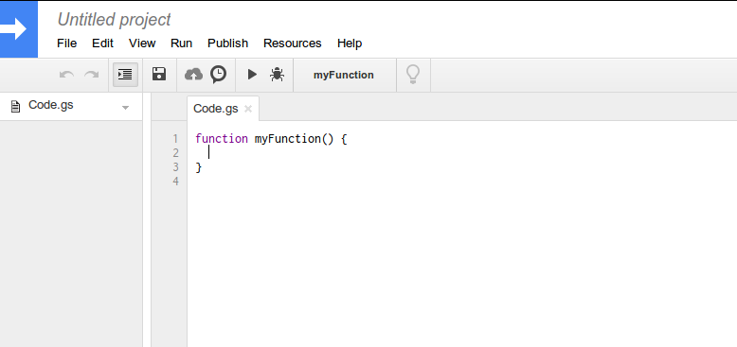Select Code.gs file in sidebar
Viewport: 737px width, 347px height.
tap(71, 106)
